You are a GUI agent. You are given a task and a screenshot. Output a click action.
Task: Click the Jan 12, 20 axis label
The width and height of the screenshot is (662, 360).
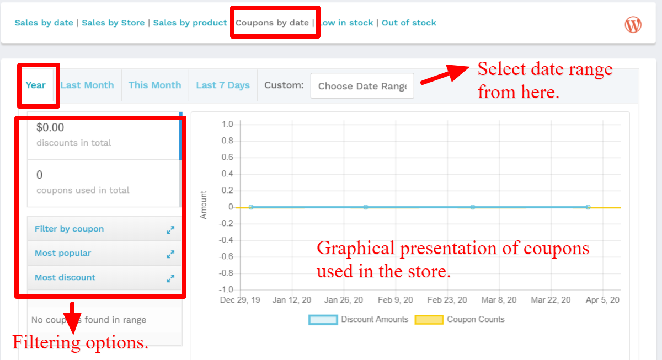point(292,300)
